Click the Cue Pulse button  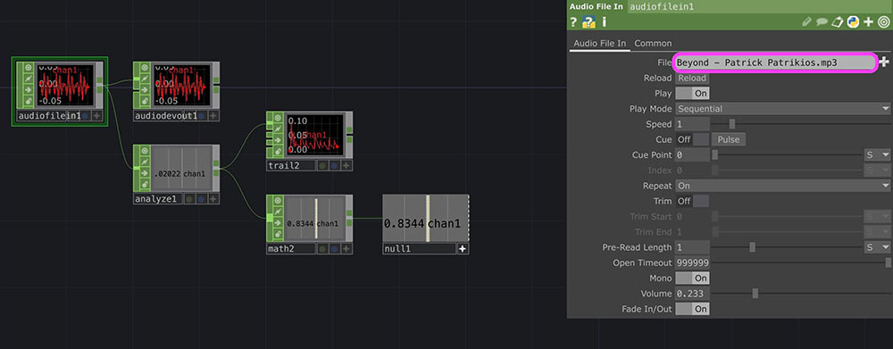point(729,139)
